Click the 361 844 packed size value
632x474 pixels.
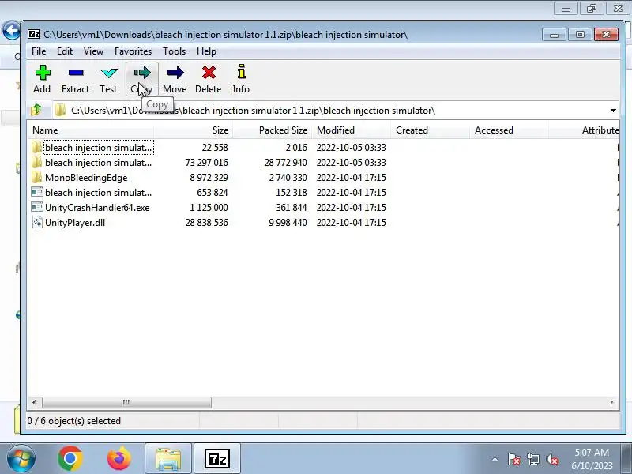click(292, 208)
